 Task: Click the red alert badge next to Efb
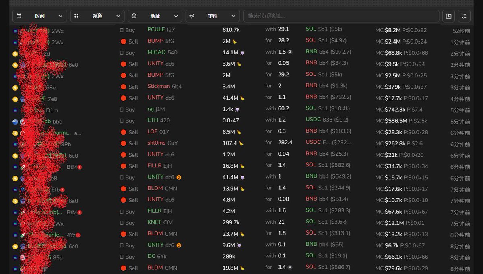62,190
